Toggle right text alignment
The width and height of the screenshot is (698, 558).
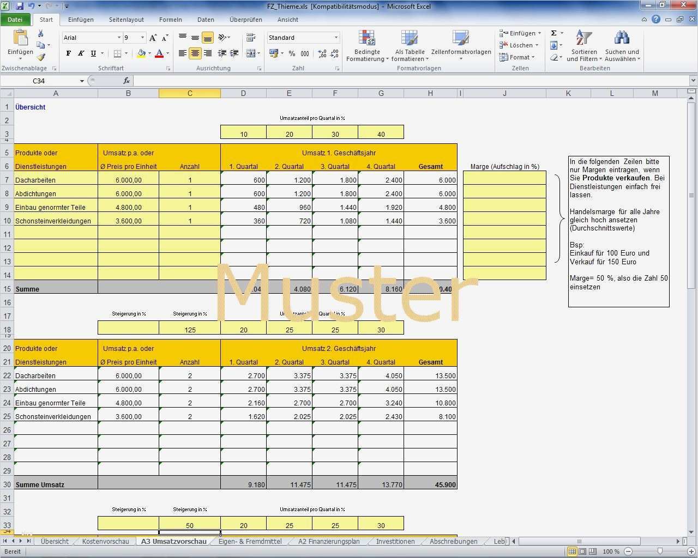pos(207,53)
